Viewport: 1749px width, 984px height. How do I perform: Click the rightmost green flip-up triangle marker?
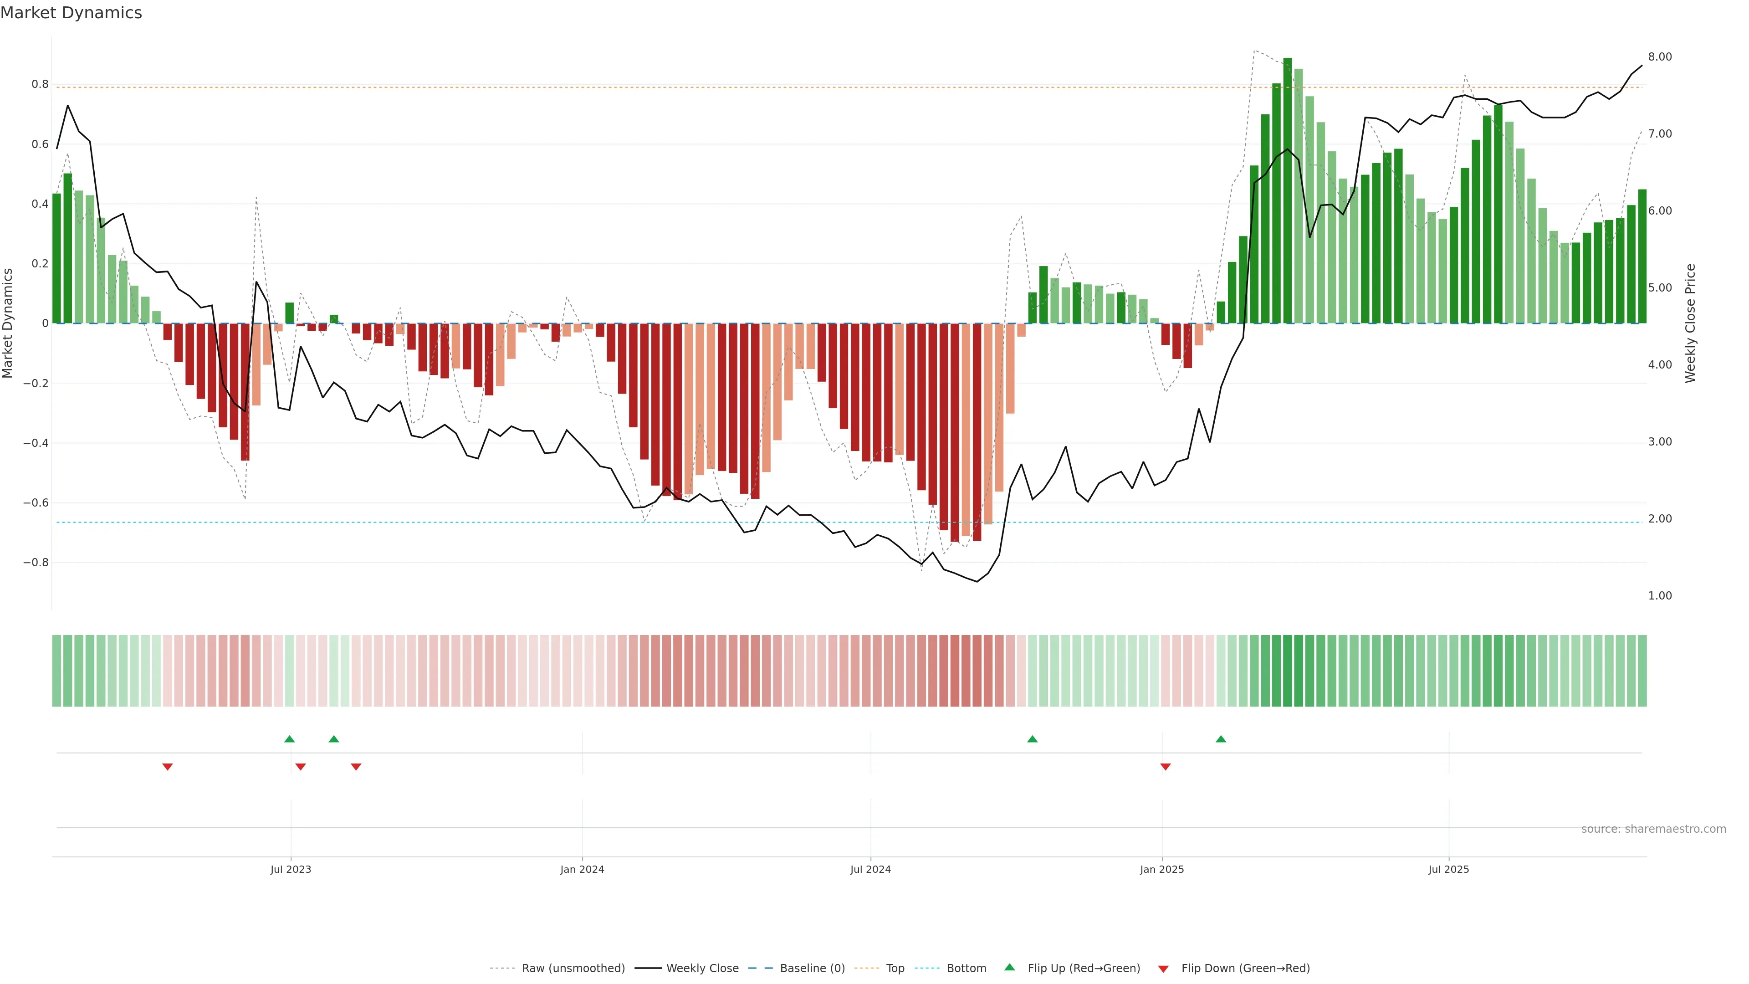1221,739
